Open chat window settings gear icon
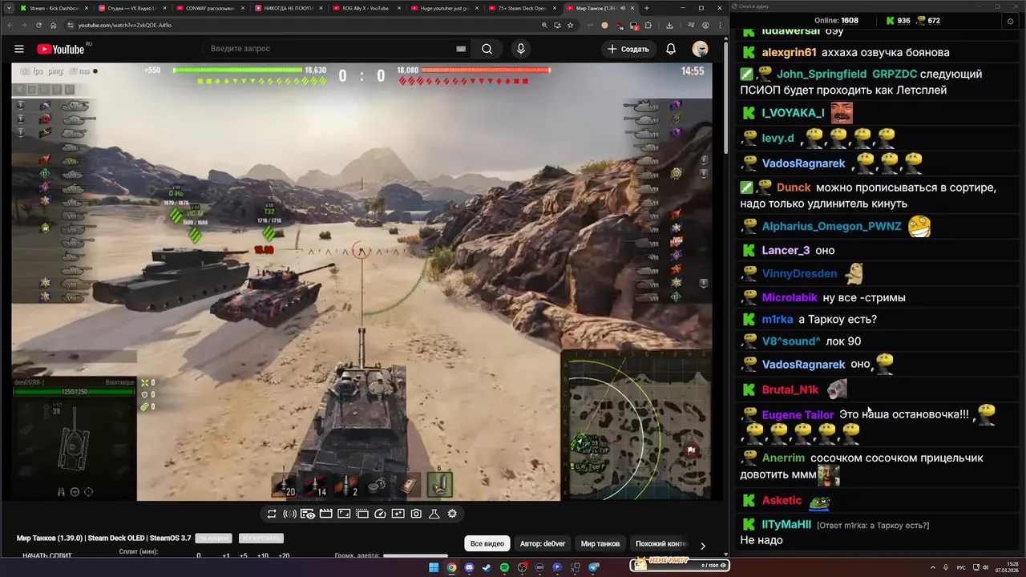The image size is (1026, 577). tap(1010, 21)
